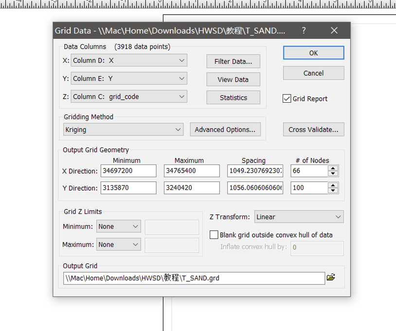This screenshot has width=396, height=331.
Task: Open the Z Transform Linear dropdown
Action: 338,217
